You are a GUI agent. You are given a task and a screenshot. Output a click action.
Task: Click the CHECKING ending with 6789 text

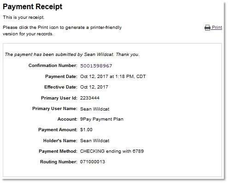pyautogui.click(x=112, y=151)
